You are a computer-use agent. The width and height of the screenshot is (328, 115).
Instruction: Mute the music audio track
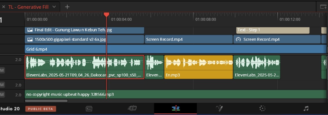click(x=2, y=95)
